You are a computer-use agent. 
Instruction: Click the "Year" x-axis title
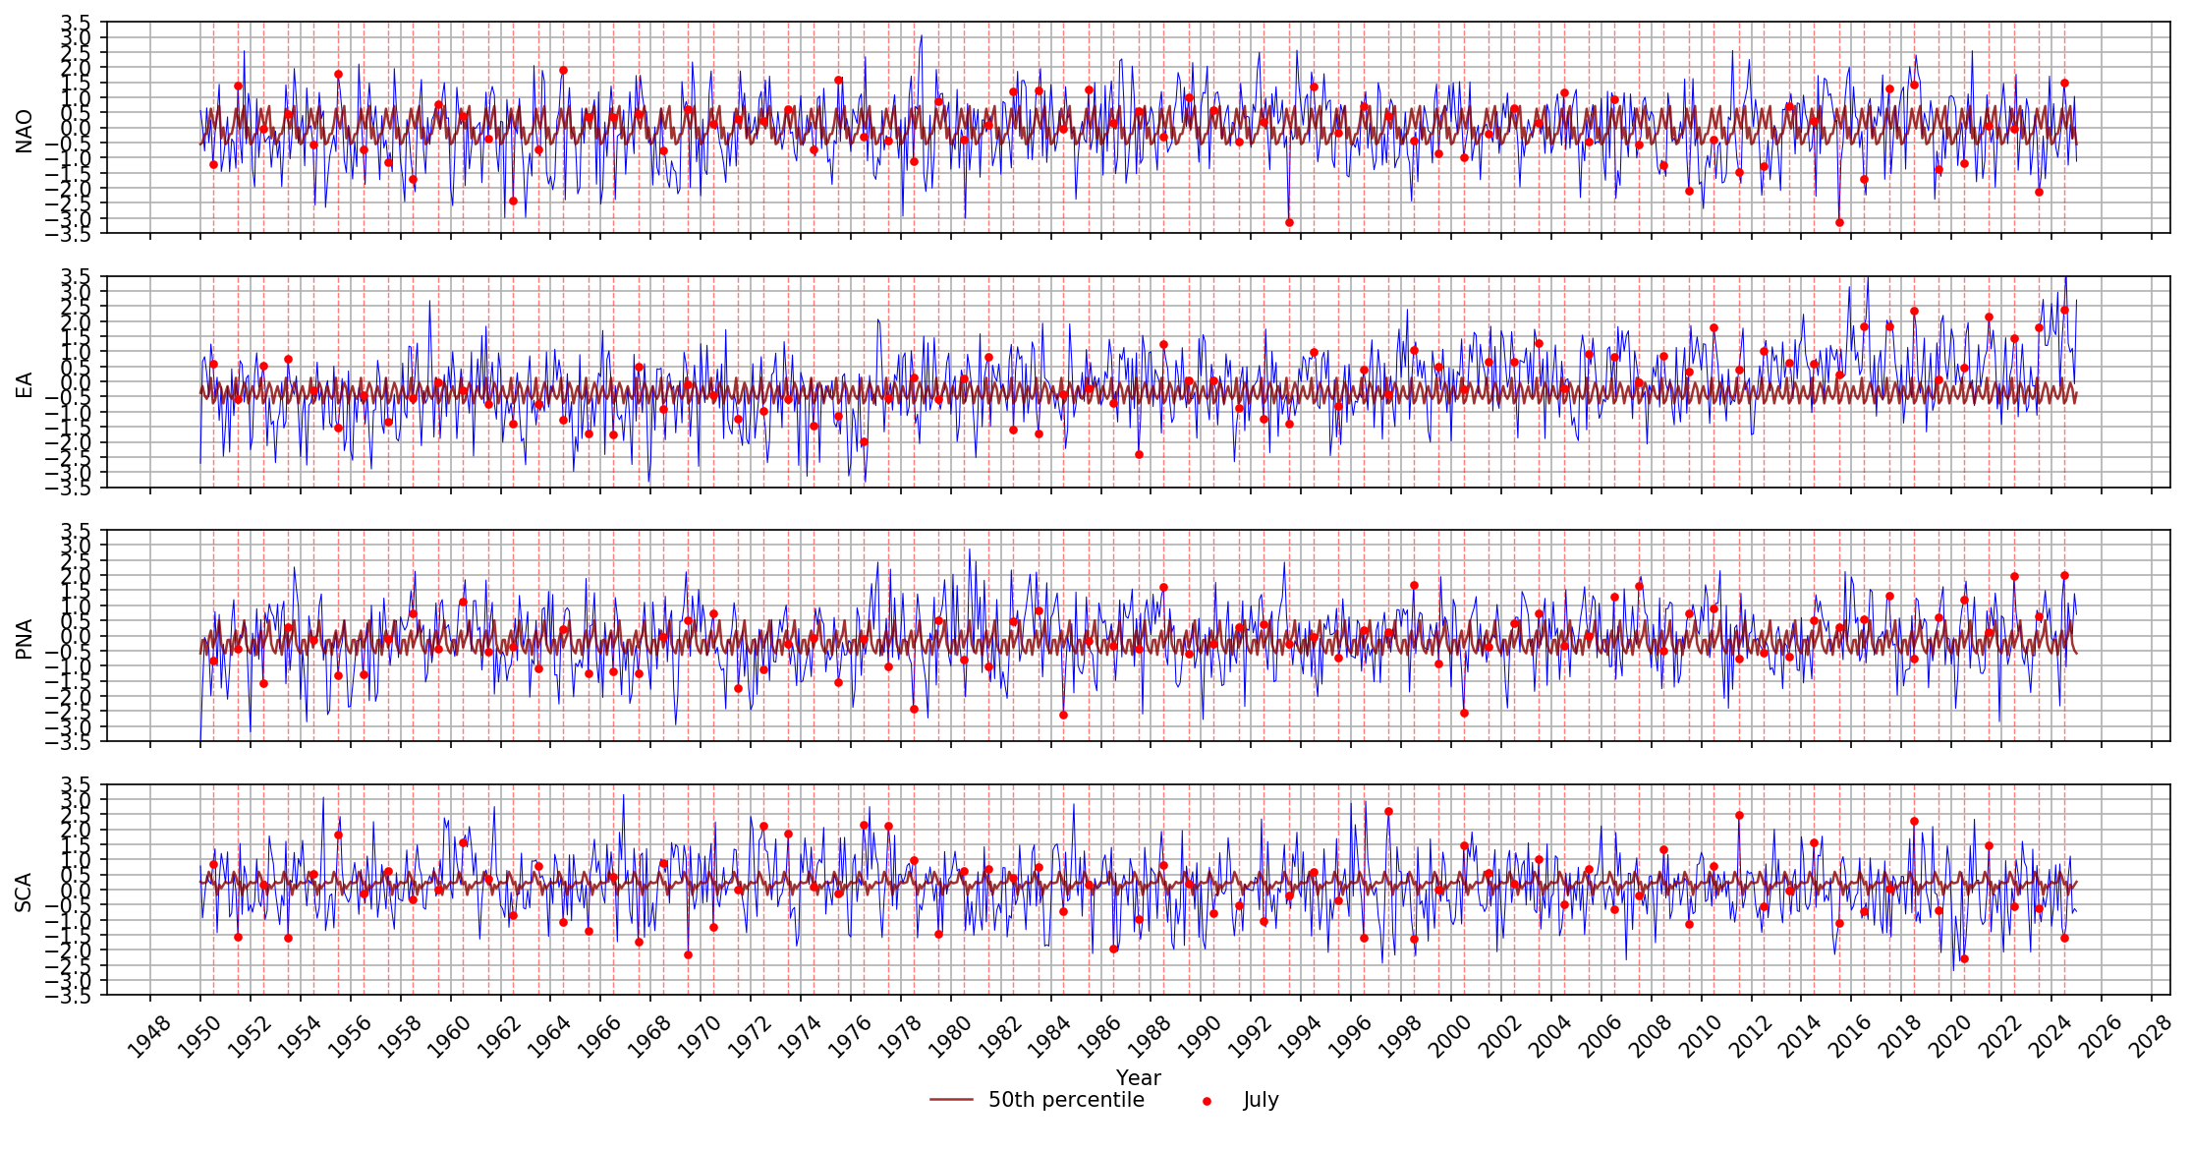[x=1138, y=1077]
